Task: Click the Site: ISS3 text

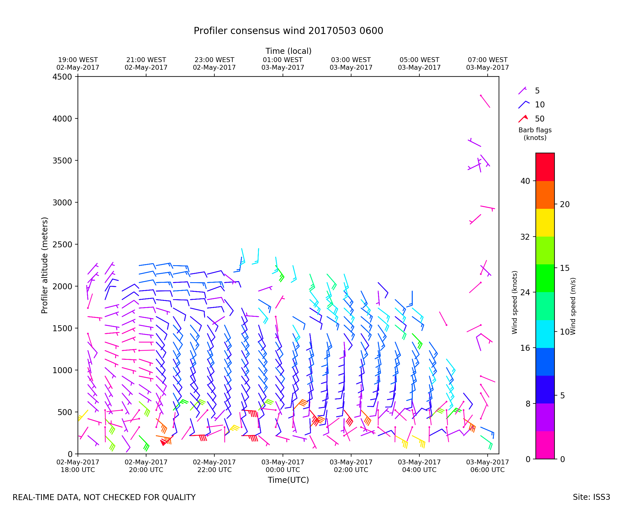Action: 591,497
